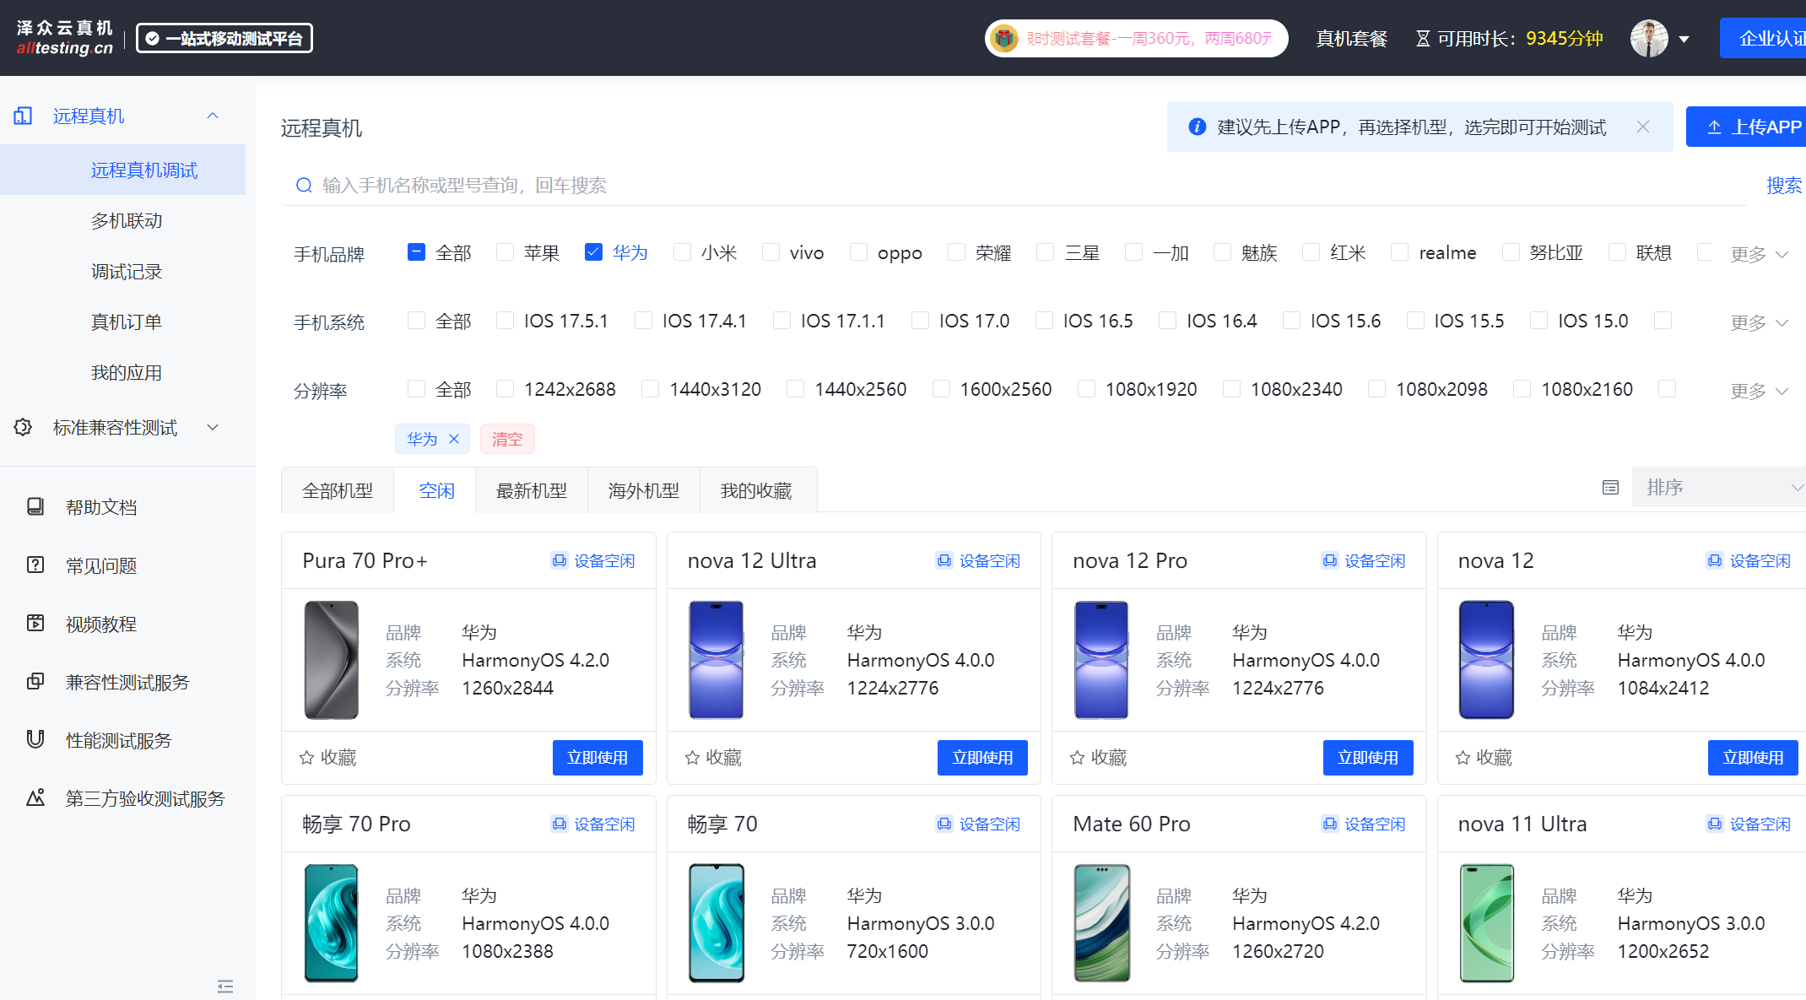Click the alltesting.cn logo
The image size is (1806, 1000).
click(64, 38)
